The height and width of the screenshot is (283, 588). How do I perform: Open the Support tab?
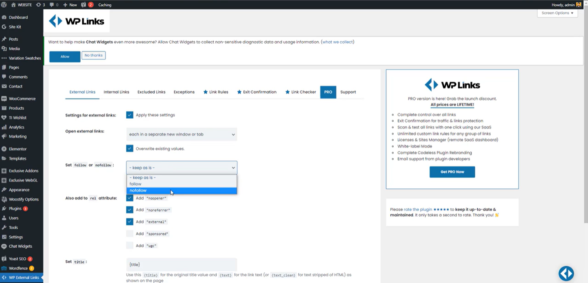pyautogui.click(x=348, y=92)
